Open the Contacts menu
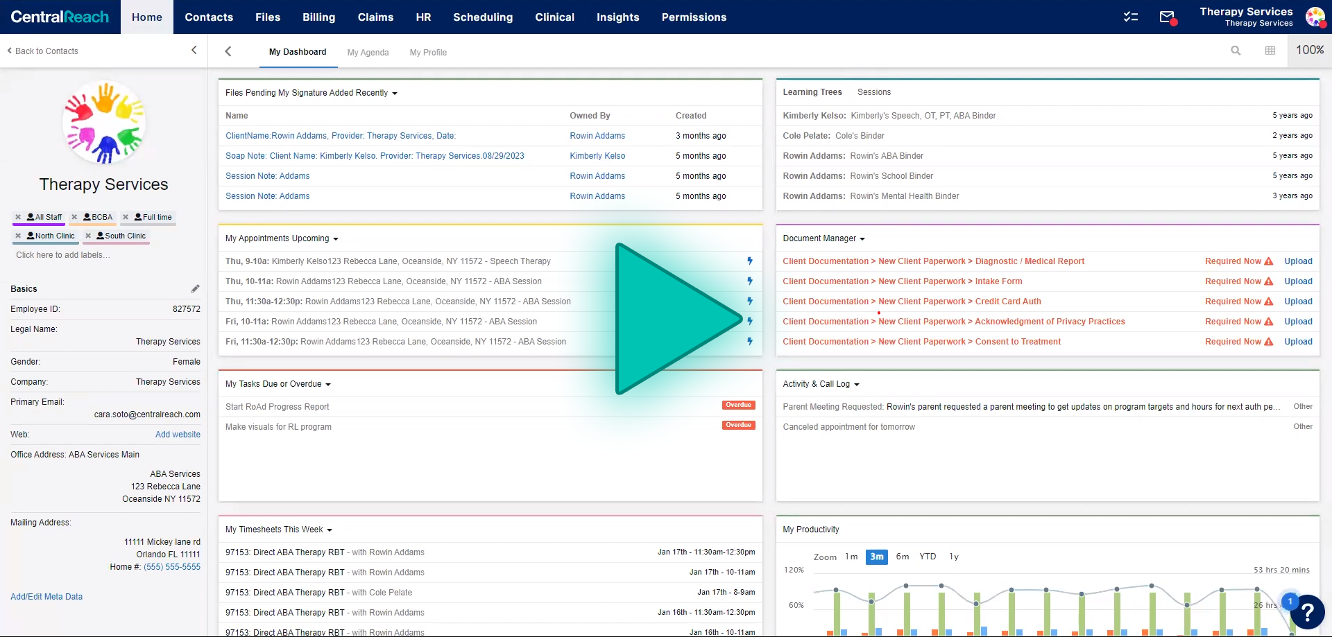The height and width of the screenshot is (637, 1332). (x=209, y=17)
